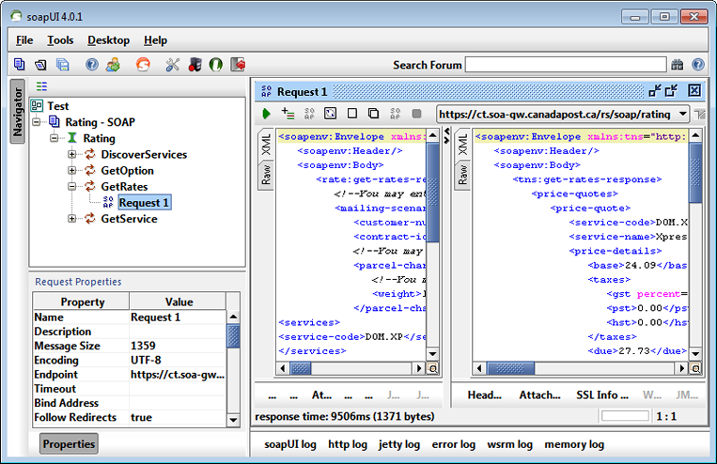Click the request editor zoom magnifier icon
The height and width of the screenshot is (464, 717).
(432, 368)
